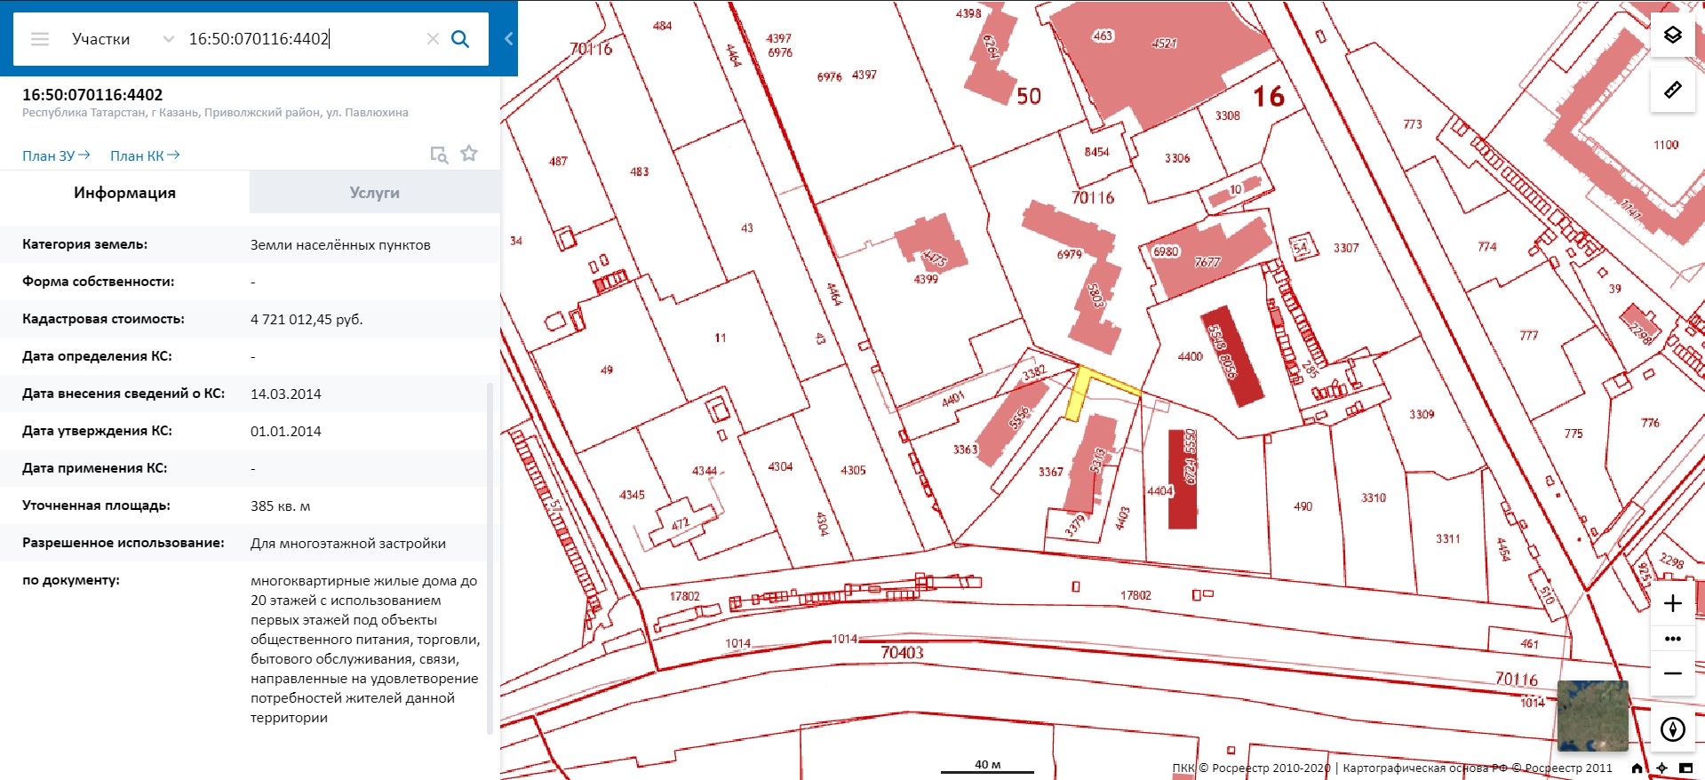Expand the Участки search type dropdown
The height and width of the screenshot is (780, 1705).
(x=168, y=39)
